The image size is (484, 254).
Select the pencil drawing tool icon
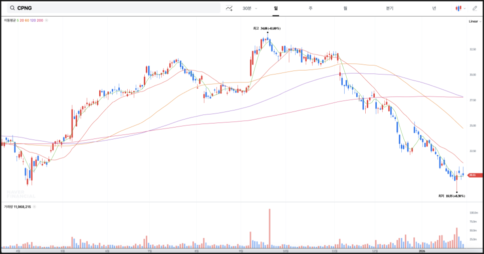tap(475, 8)
